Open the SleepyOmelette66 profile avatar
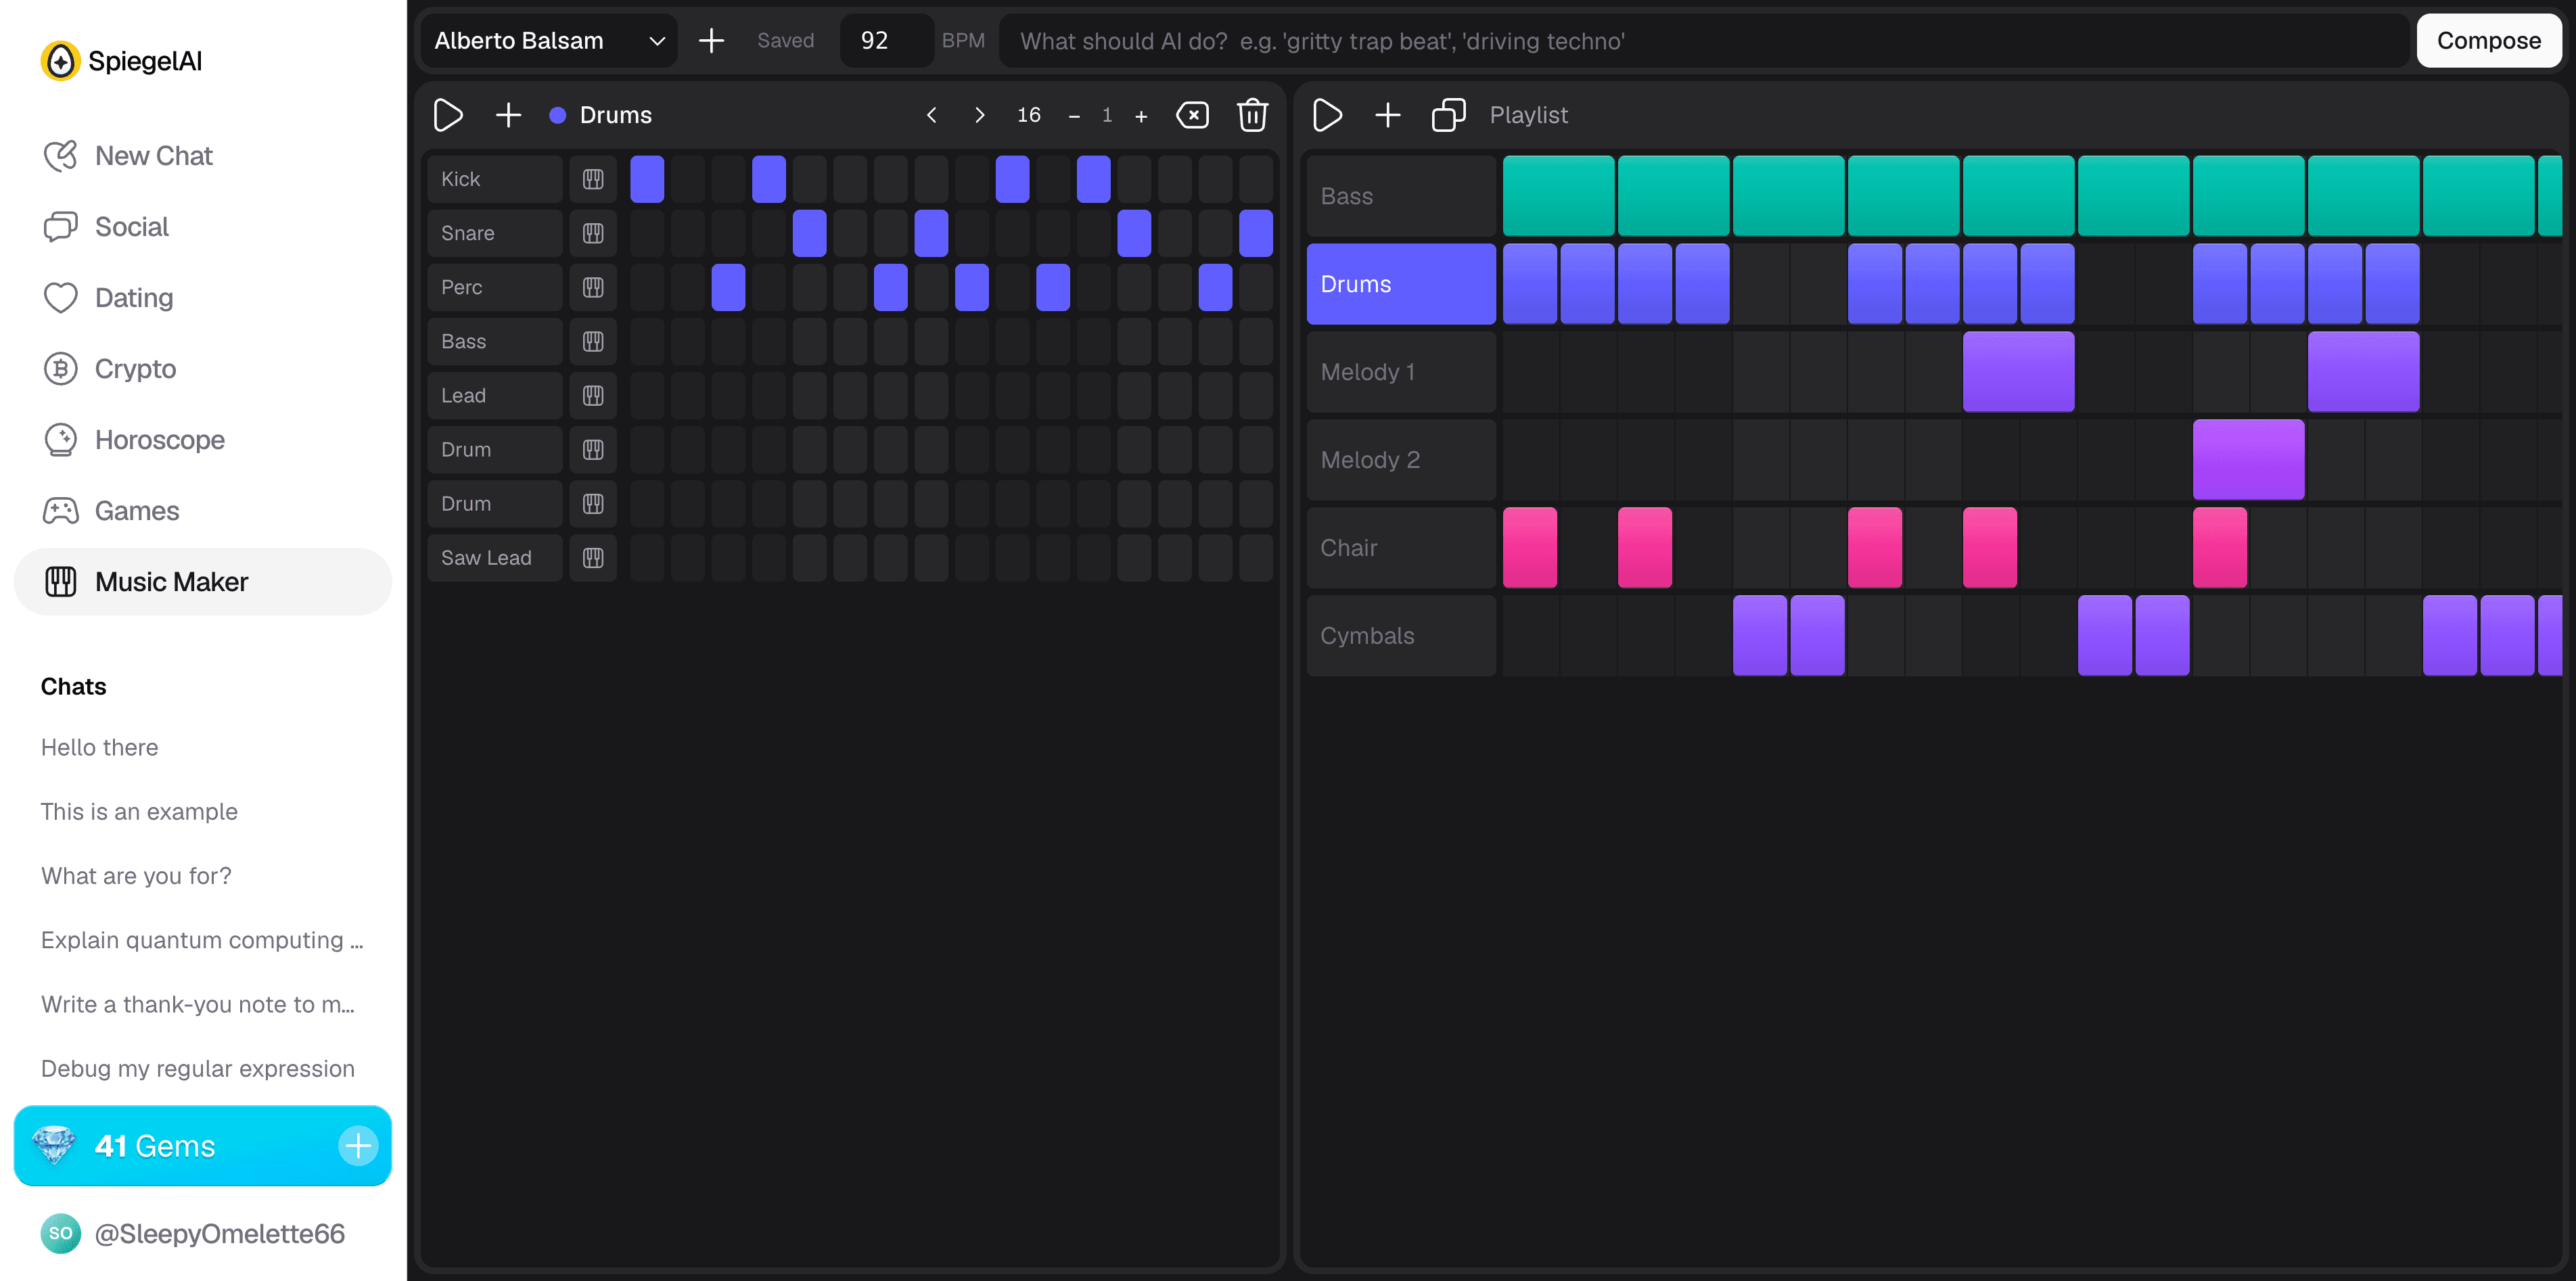 60,1233
